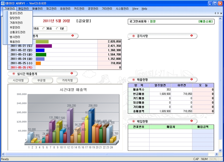Click the vertical scrollbar down arrow
The image size is (224, 162).
point(220,151)
